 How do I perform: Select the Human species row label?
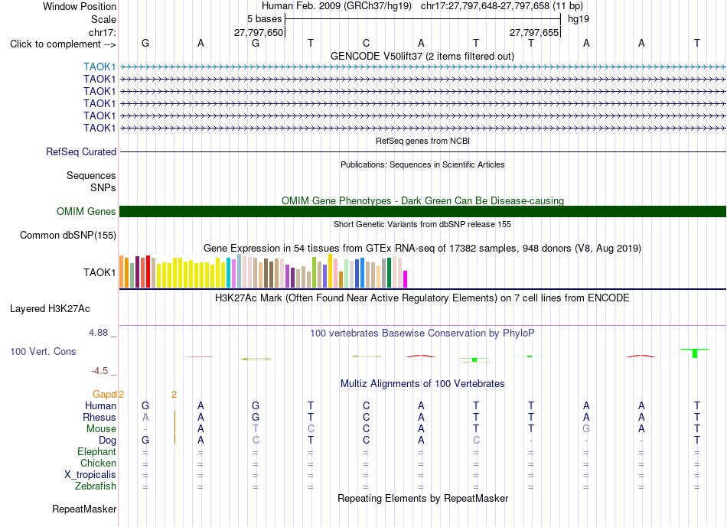coord(100,405)
